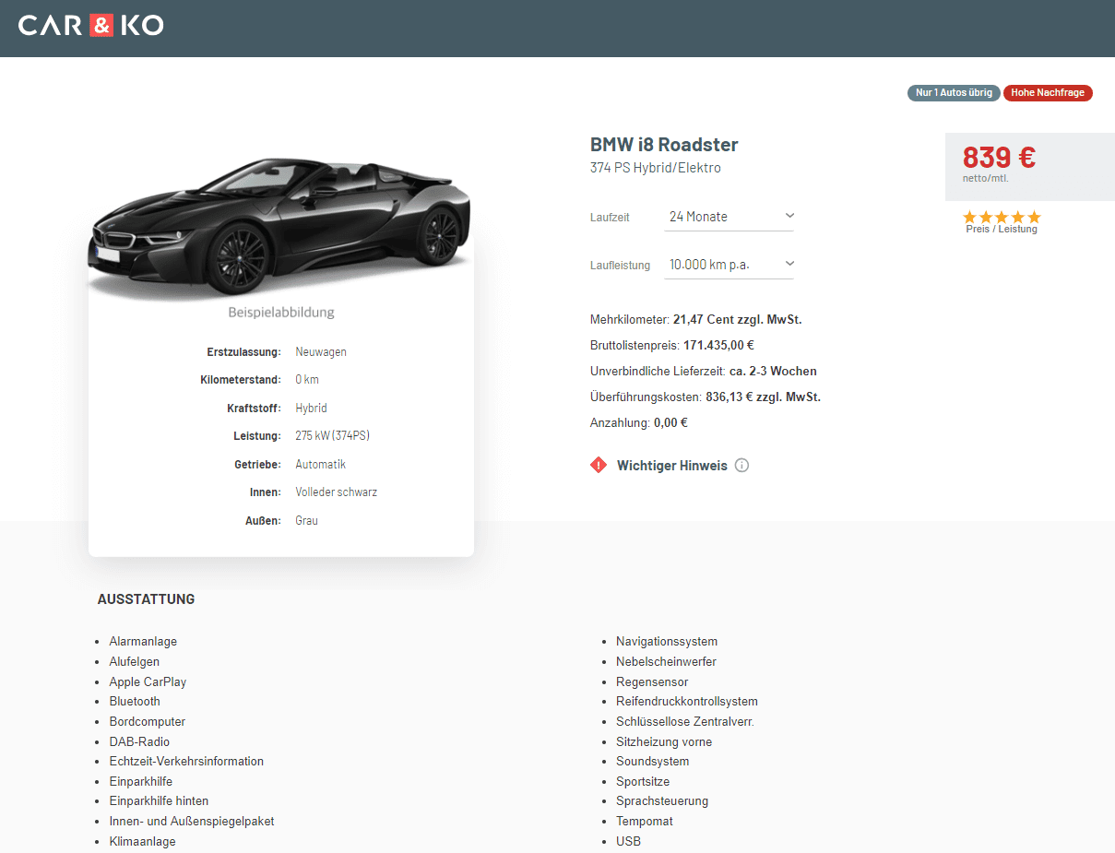Click the Klimaanlage equipment item
Screen dimensions: 1115x853
point(143,842)
